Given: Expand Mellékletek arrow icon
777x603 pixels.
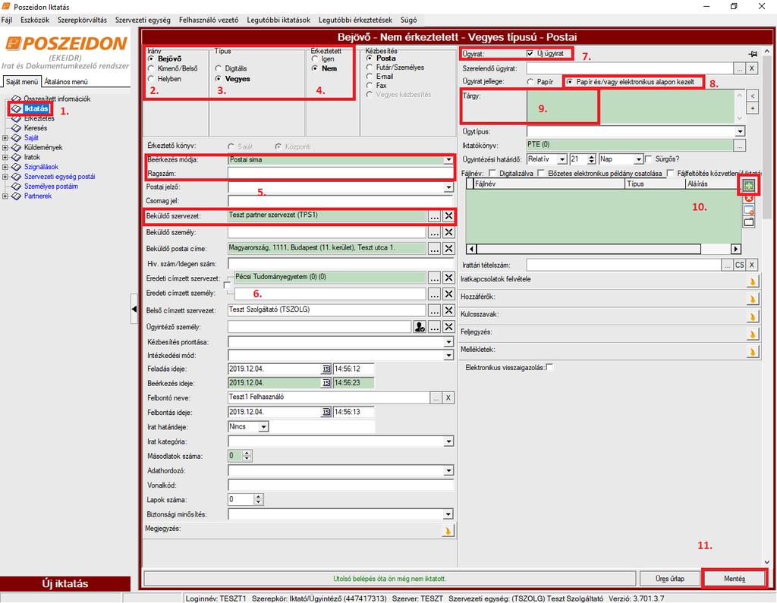Looking at the screenshot, I should click(x=753, y=351).
